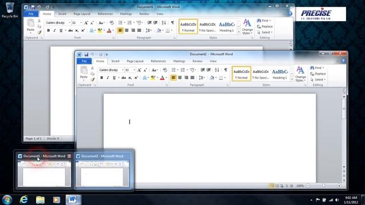Click Sort icon in Document1 window
The height and width of the screenshot is (205, 365).
pos(164,23)
